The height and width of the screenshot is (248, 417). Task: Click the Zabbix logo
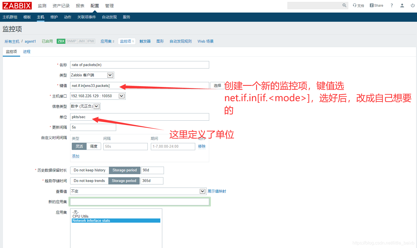(17, 6)
